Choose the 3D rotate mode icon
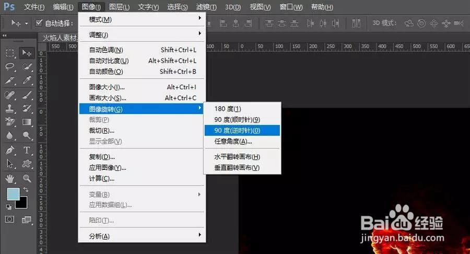 click(409, 23)
